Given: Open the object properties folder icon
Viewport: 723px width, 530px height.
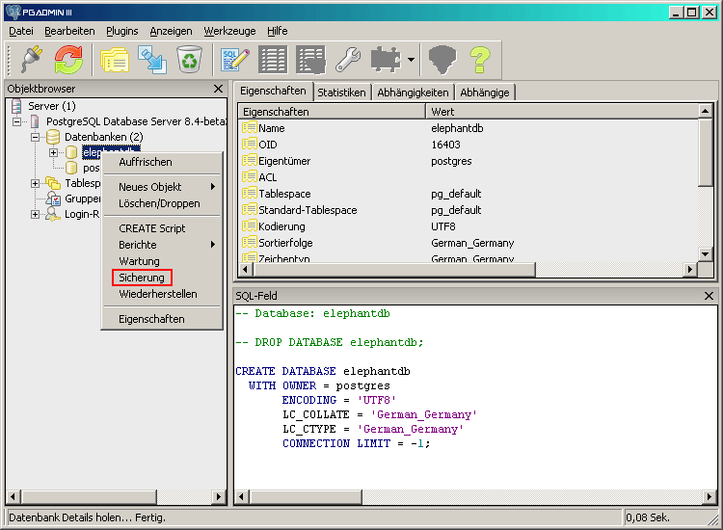Looking at the screenshot, I should point(115,60).
